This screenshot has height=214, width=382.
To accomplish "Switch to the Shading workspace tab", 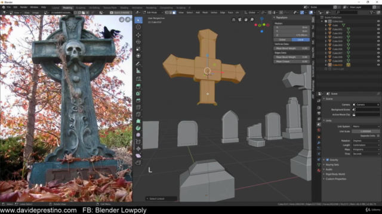I will (x=124, y=8).
